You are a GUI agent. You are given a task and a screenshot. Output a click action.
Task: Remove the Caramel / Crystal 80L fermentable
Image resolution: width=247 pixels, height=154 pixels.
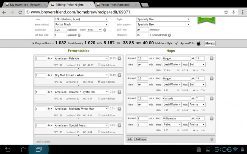120,92
